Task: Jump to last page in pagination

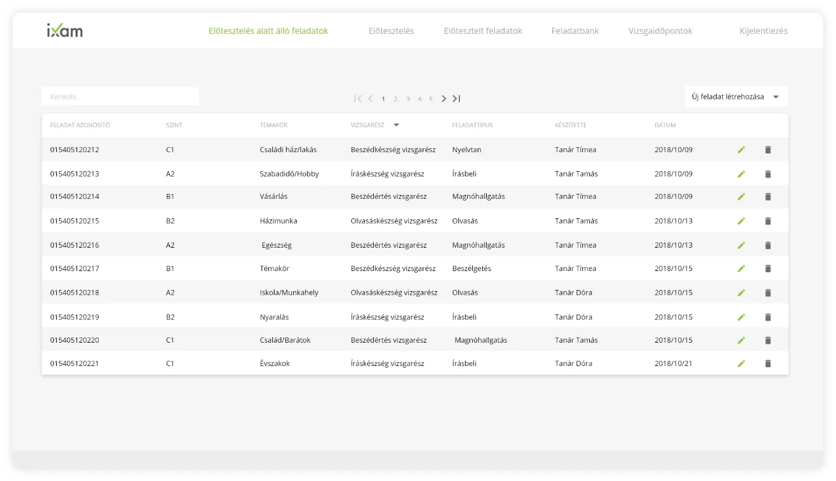Action: coord(456,99)
